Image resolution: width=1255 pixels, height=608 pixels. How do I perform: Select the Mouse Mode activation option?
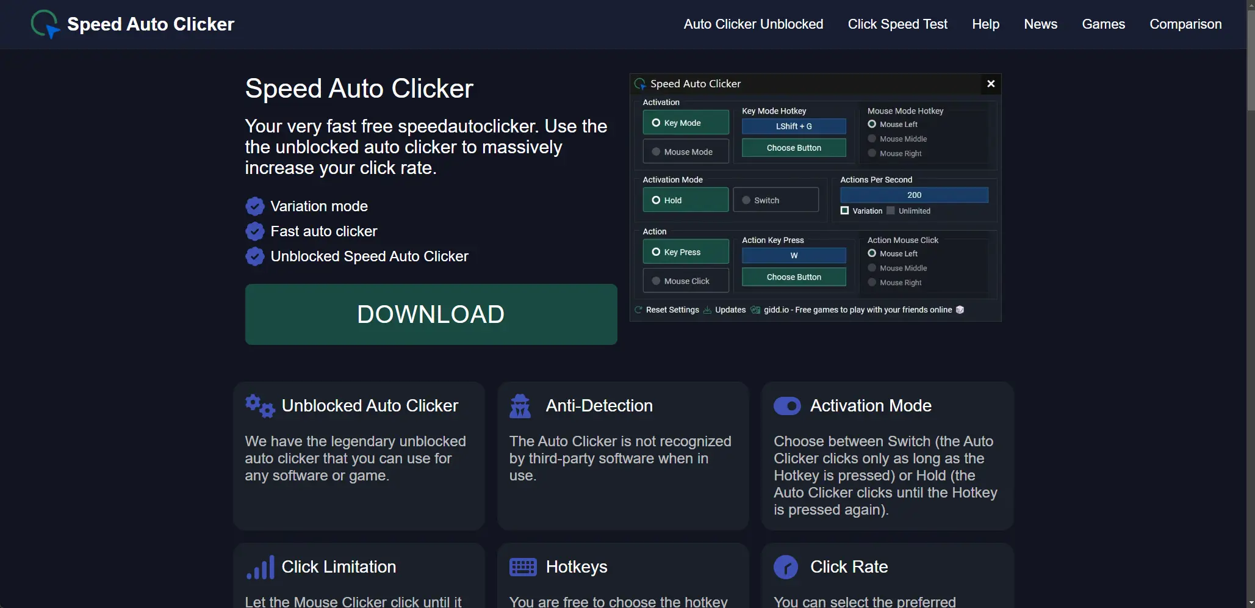point(686,152)
